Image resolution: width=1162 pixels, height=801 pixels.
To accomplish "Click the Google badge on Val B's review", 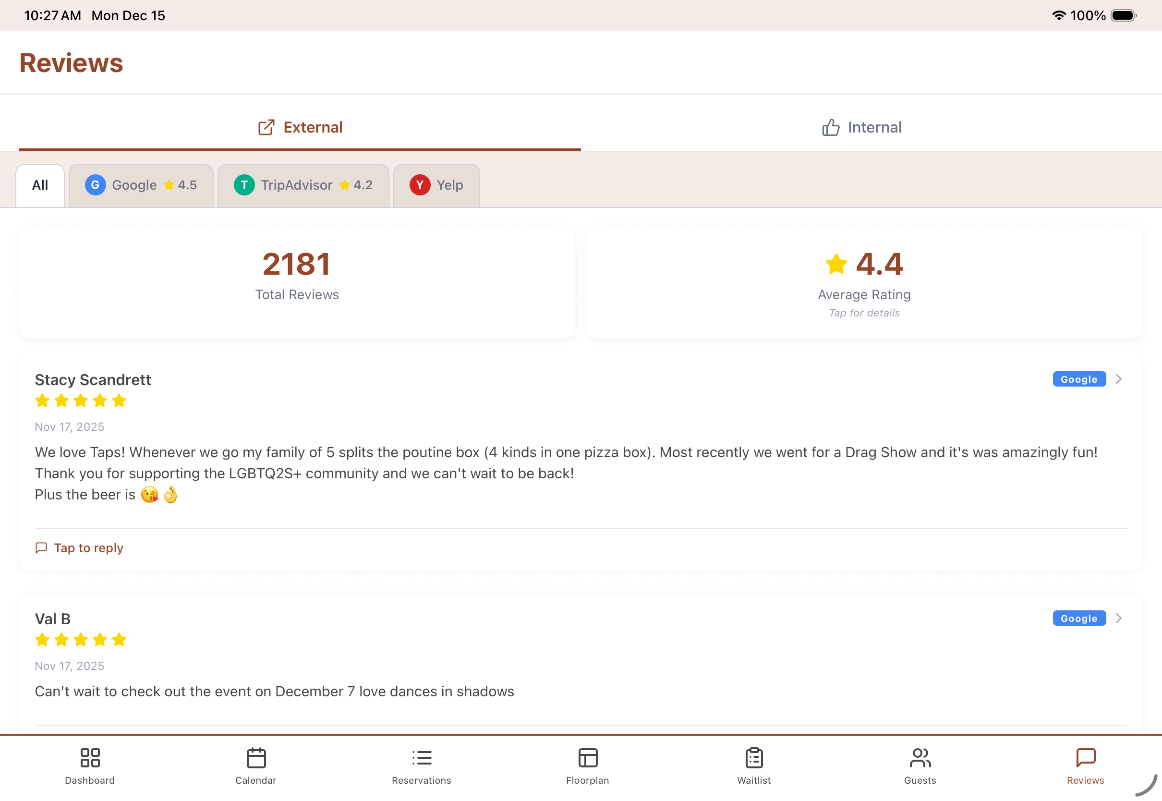I will tap(1079, 619).
